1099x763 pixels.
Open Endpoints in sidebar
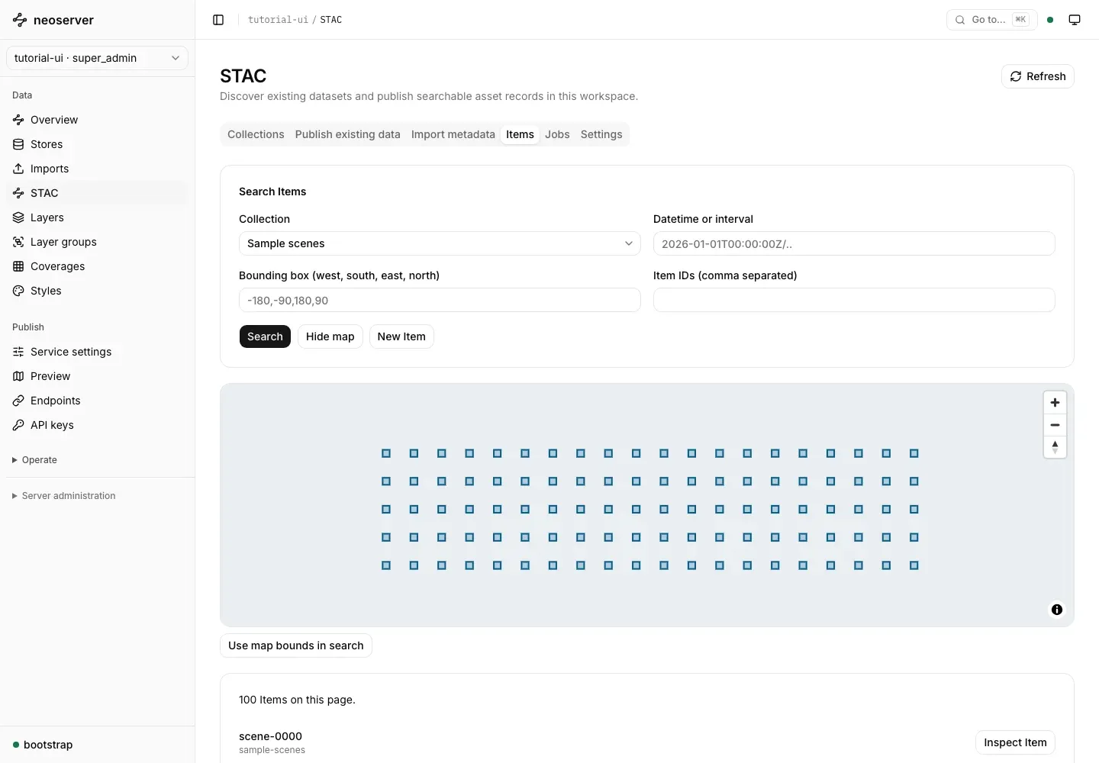[97, 401]
